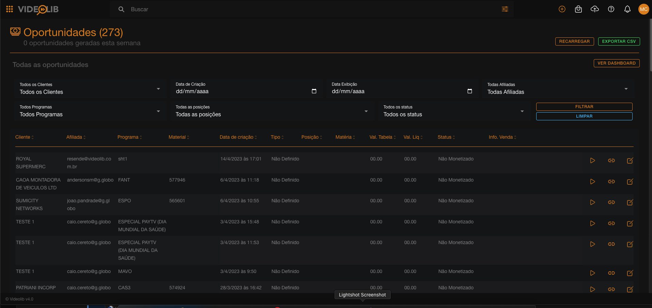Sort table by Val. Tabela column
This screenshot has width=652, height=308.
[x=383, y=137]
